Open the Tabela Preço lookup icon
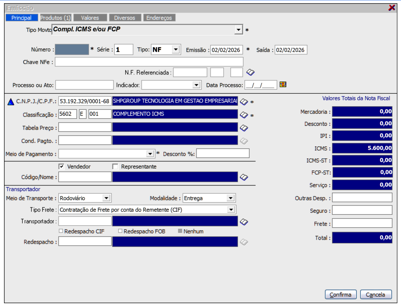This screenshot has height=306, width=401. point(244,128)
